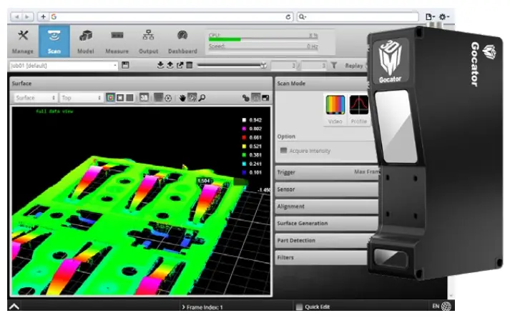
Task: Add a bookmark with the plus button
Action: coord(43,16)
